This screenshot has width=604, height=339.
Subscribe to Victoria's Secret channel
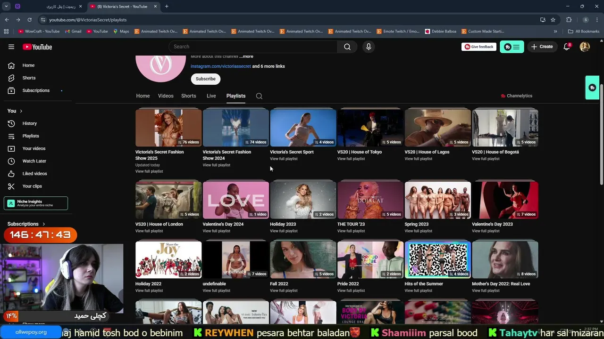[206, 79]
